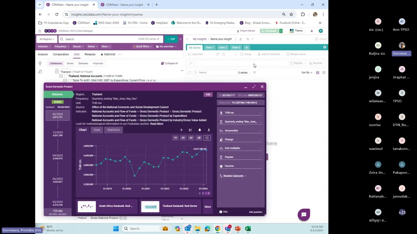Tick Table TH.A001 SNA1993 GDP checkbox
Image resolution: width=417 pixels, height=234 pixels.
tap(70, 80)
